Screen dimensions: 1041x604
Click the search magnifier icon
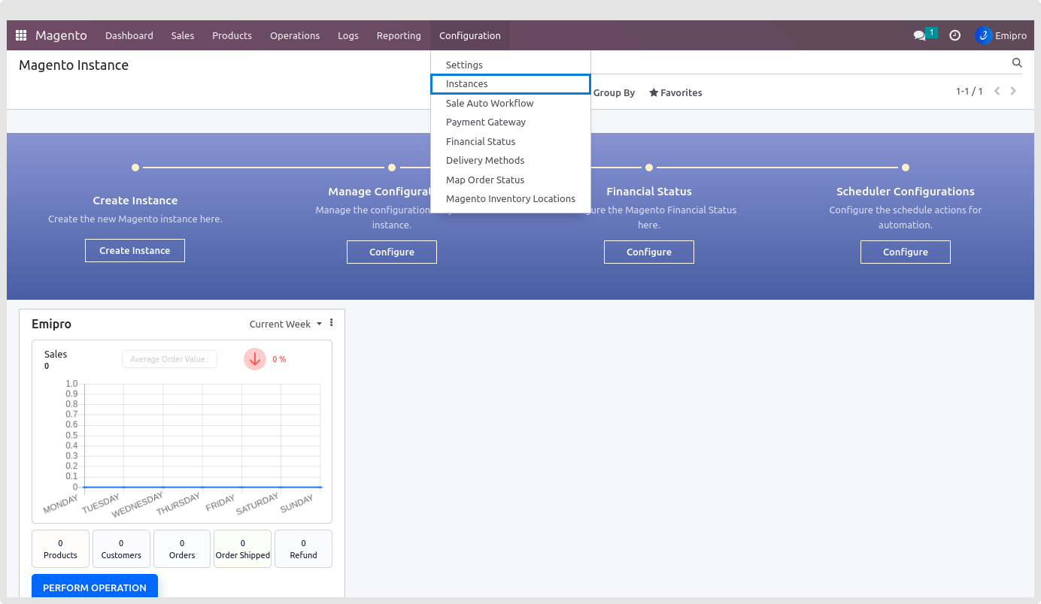coord(1017,63)
